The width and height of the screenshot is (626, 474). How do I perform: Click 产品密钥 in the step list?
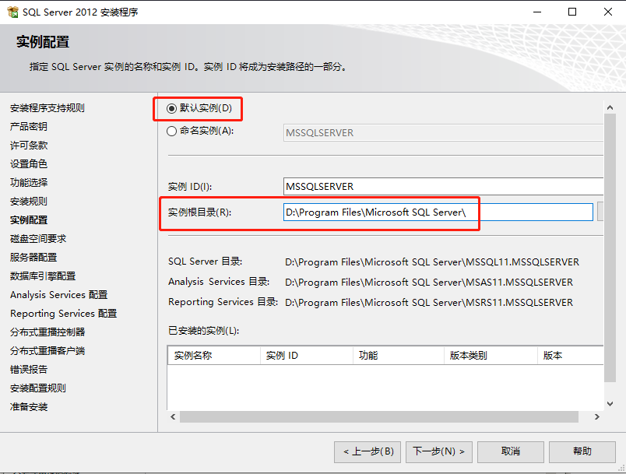tap(29, 127)
